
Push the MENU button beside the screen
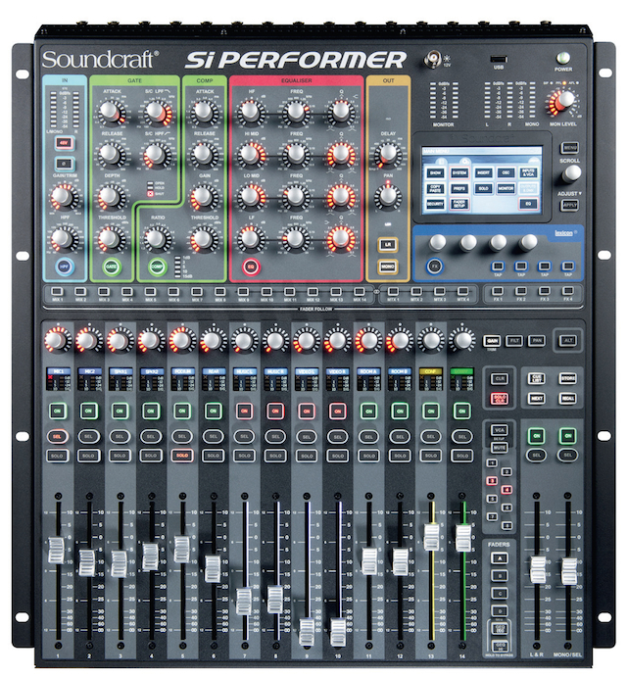tap(569, 148)
